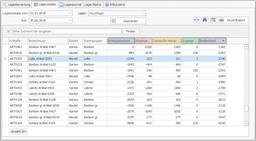Click the clear search X icon

[x=9, y=31]
